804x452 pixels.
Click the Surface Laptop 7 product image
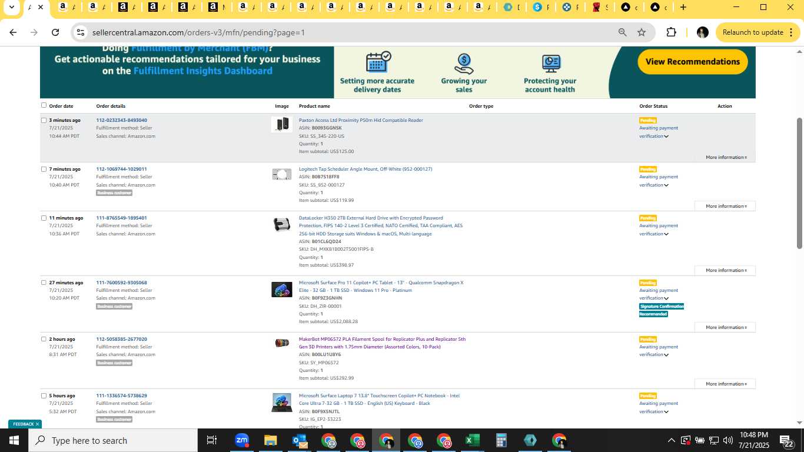click(x=282, y=403)
